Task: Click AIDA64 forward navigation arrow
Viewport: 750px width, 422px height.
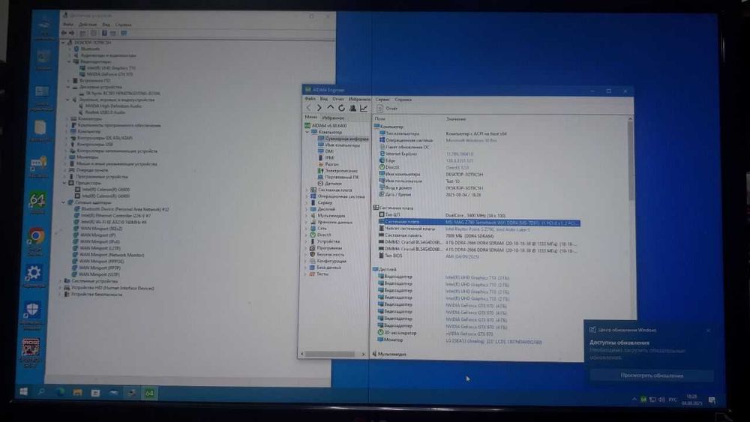Action: click(319, 108)
